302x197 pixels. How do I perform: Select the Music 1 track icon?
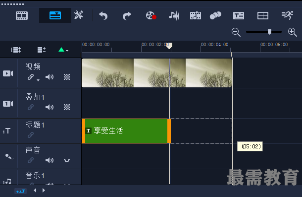[7, 181]
